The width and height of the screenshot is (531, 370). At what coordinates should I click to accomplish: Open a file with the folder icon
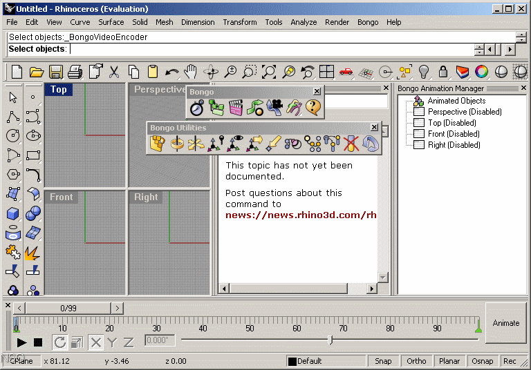click(36, 72)
